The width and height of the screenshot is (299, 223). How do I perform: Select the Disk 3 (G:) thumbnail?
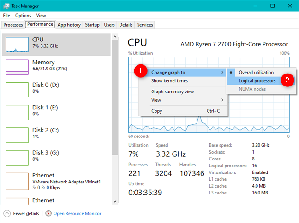17,158
